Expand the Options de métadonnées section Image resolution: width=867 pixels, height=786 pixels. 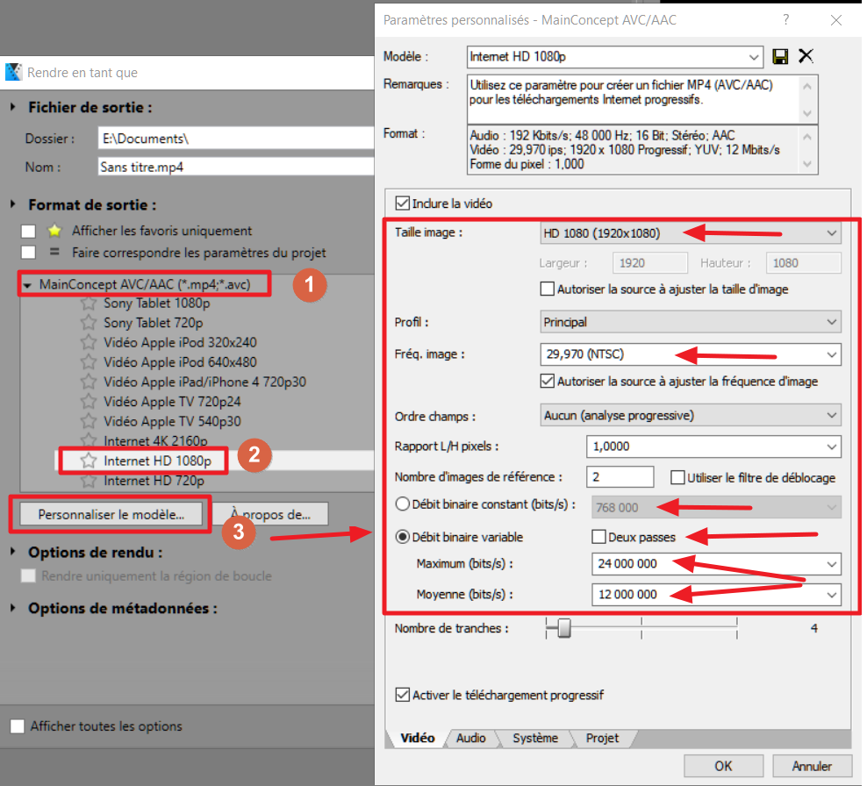pos(12,607)
